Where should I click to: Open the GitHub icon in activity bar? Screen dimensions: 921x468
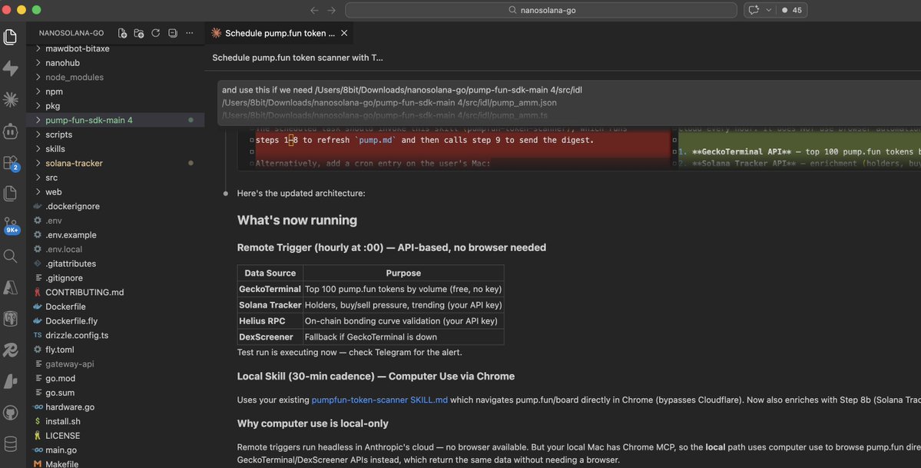(10, 413)
